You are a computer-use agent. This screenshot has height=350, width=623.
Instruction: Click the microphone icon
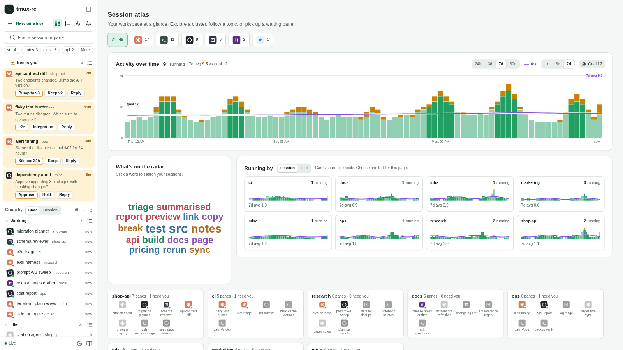click(78, 23)
